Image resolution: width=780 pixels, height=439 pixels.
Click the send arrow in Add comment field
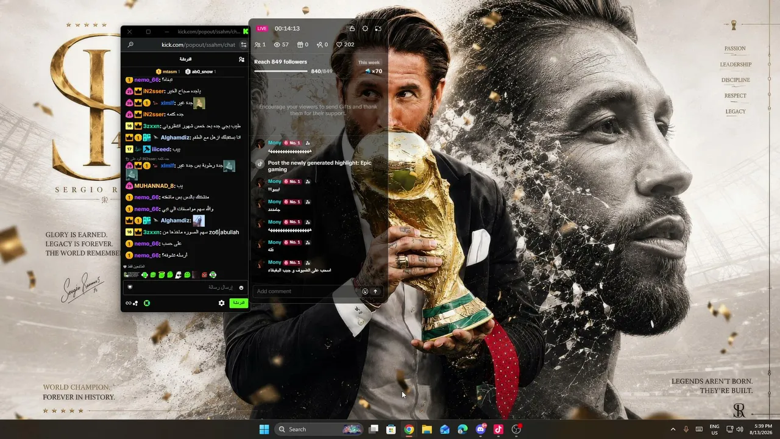coord(375,291)
